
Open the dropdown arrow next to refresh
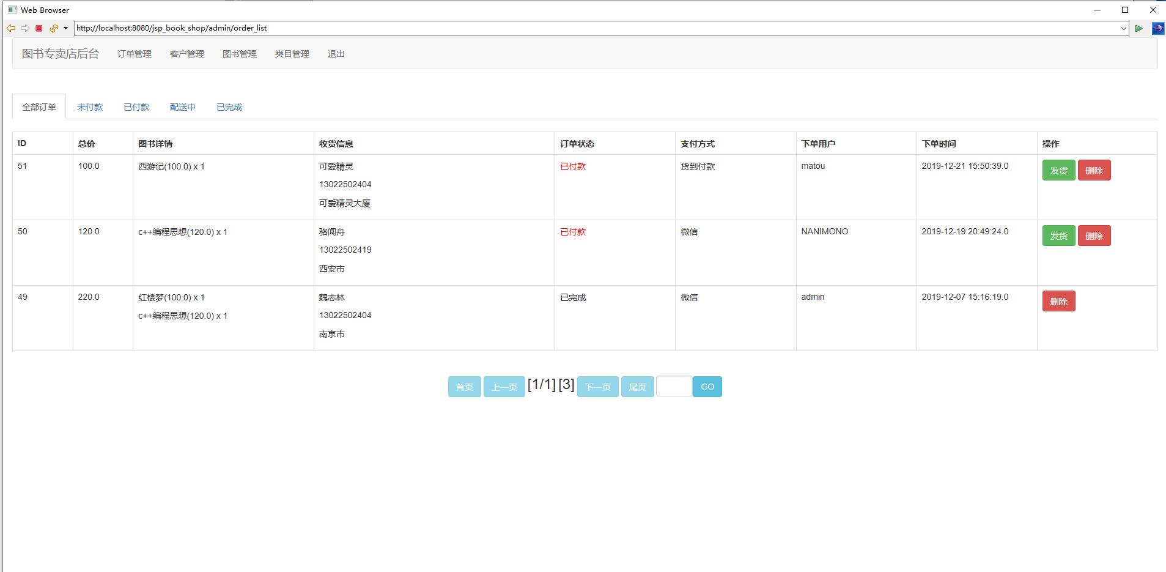65,28
